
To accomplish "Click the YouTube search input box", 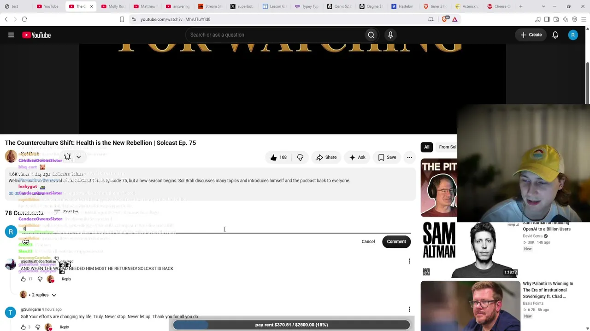I will 274,35.
